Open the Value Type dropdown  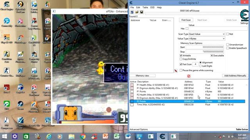pyautogui.click(x=207, y=39)
